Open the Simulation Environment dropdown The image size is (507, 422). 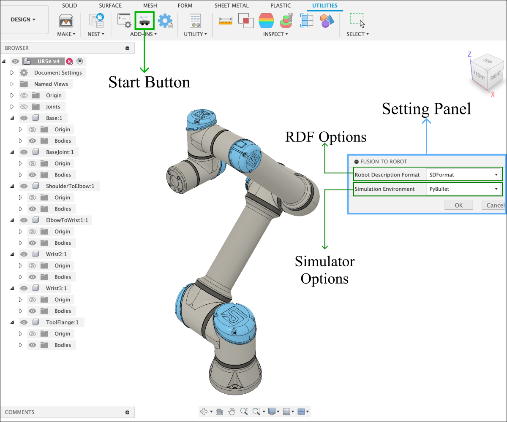click(x=463, y=189)
